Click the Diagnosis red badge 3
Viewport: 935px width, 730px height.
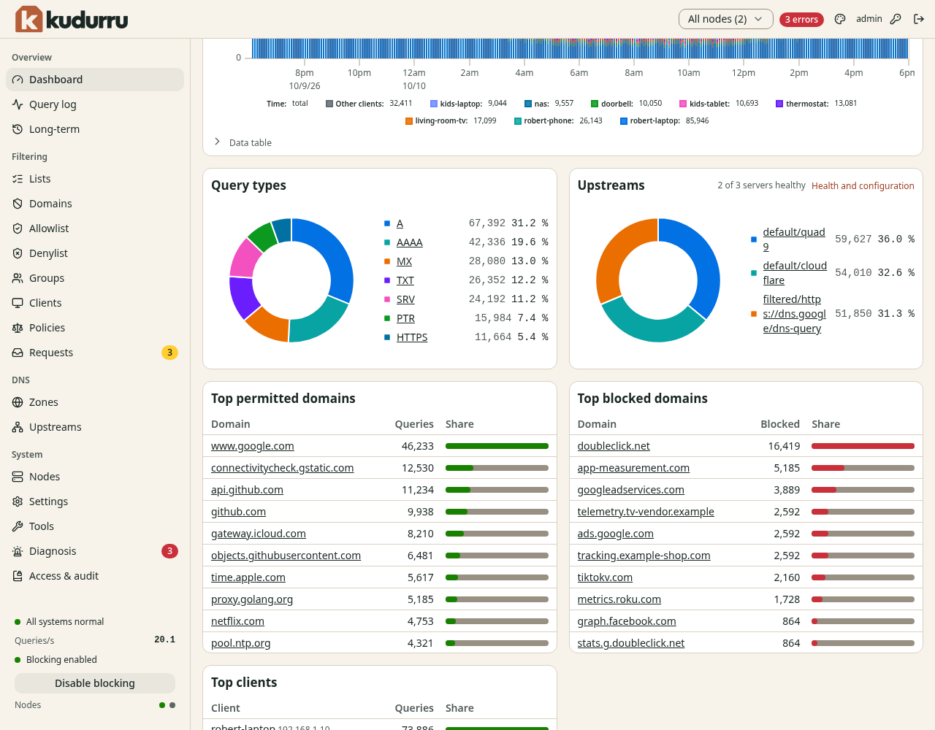click(x=169, y=551)
